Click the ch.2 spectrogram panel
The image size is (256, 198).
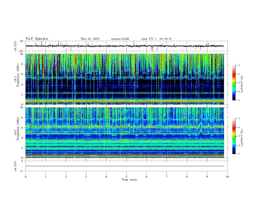point(125,133)
